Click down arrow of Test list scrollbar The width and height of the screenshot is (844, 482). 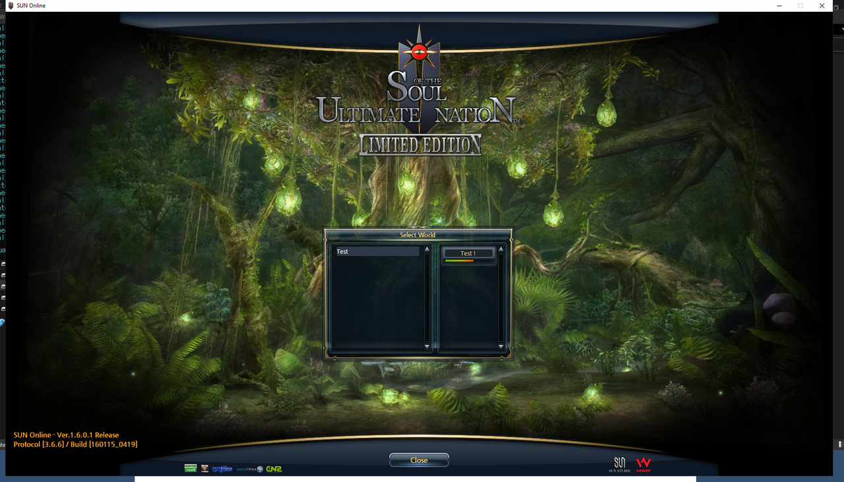pyautogui.click(x=427, y=347)
